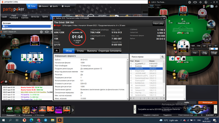
Task: Open Spaceman casino game thumbnail
Action: tap(59, 110)
